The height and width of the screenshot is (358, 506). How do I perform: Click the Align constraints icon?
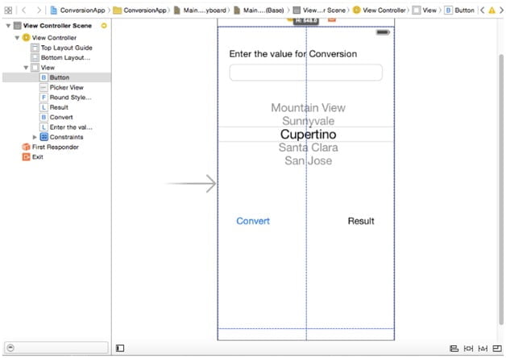(x=454, y=348)
